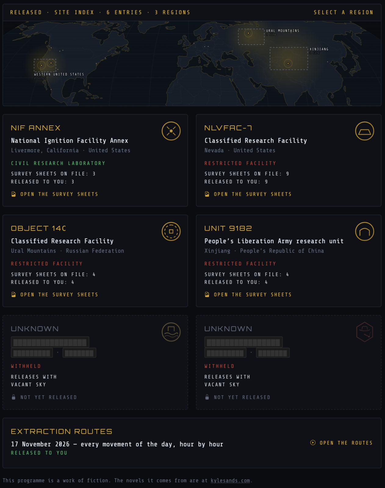Open the survey sheets for NIF Annex
This screenshot has width=385, height=488.
(55, 194)
